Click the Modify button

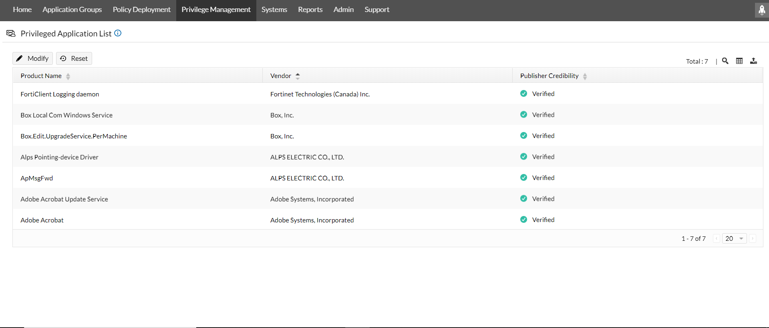pos(32,58)
